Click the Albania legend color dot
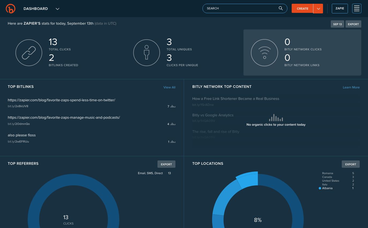This screenshot has width=368, height=228. coord(320,188)
